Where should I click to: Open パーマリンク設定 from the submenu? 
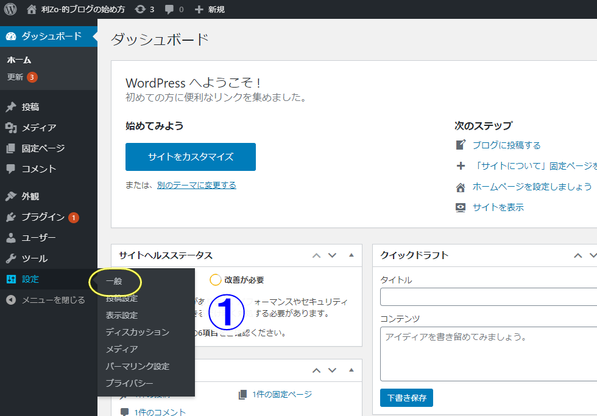point(137,366)
